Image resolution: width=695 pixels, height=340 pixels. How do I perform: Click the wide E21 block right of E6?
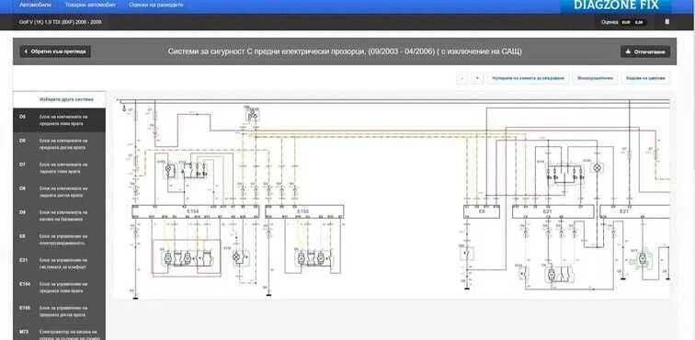pyautogui.click(x=553, y=211)
